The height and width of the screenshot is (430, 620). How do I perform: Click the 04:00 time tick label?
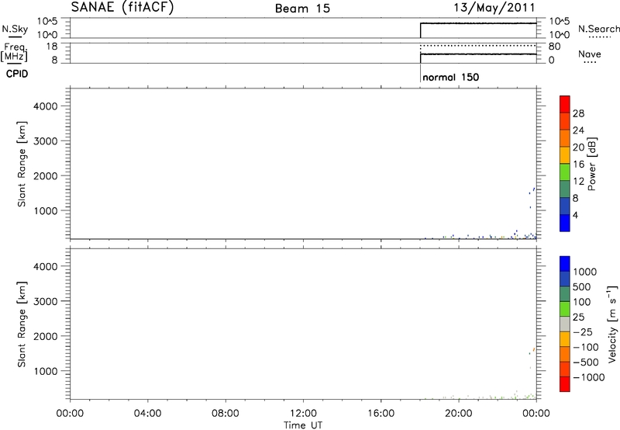pos(147,414)
